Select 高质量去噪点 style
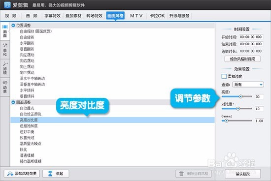Screen dimensions: 271x181 [x=31, y=144]
